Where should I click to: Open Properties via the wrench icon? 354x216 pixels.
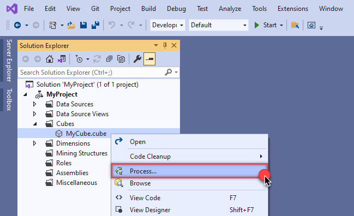[137, 59]
